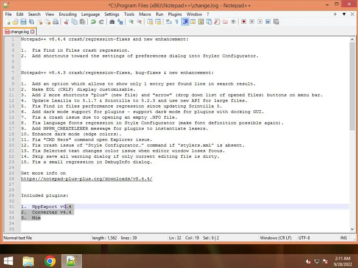358x268 pixels.
Task: Click the X close-document button on menu bar
Action: tap(352, 14)
